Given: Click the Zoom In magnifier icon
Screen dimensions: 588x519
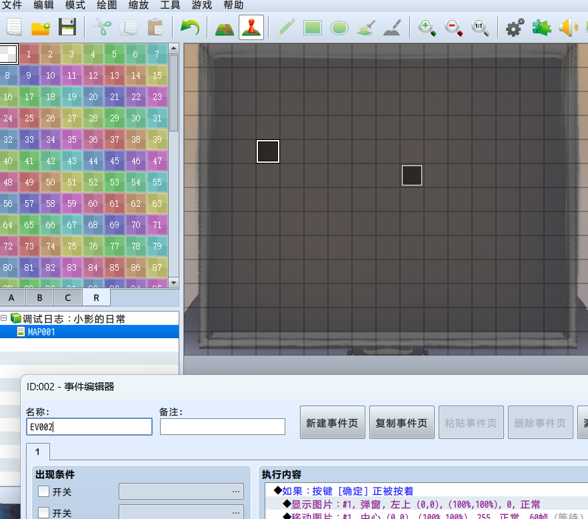Looking at the screenshot, I should click(427, 27).
